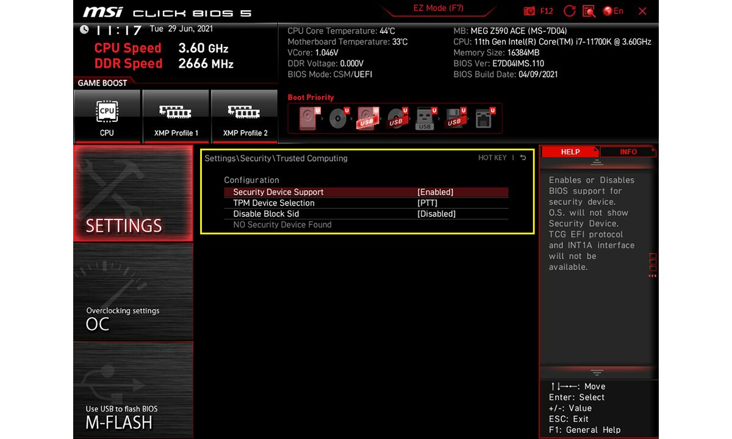Open Overclocking settings OC section
Viewport: 732px width, 439px height.
click(x=133, y=293)
